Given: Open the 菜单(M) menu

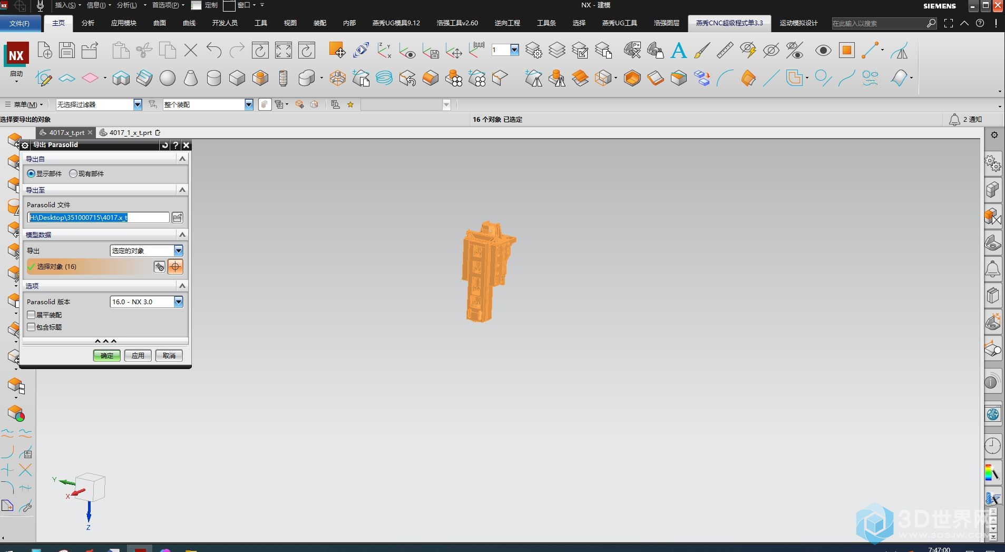Looking at the screenshot, I should [25, 104].
